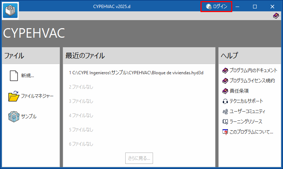Select row 5 ファイルなし entry
Image resolution: width=283 pixels, height=169 pixels.
(81, 130)
